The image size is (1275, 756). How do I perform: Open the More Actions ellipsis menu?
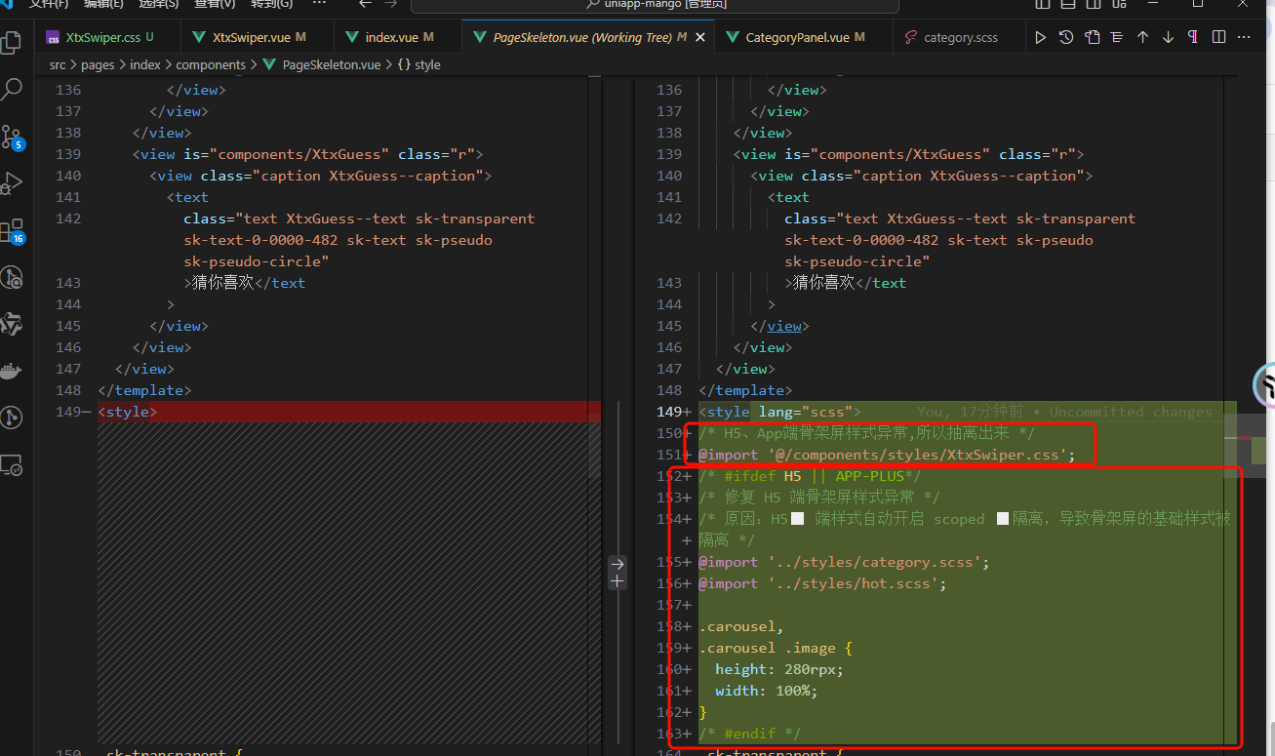[1244, 37]
